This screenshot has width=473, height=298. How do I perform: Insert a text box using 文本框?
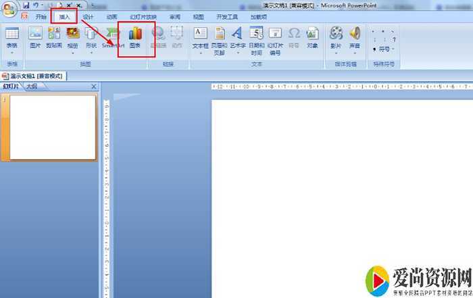201,37
